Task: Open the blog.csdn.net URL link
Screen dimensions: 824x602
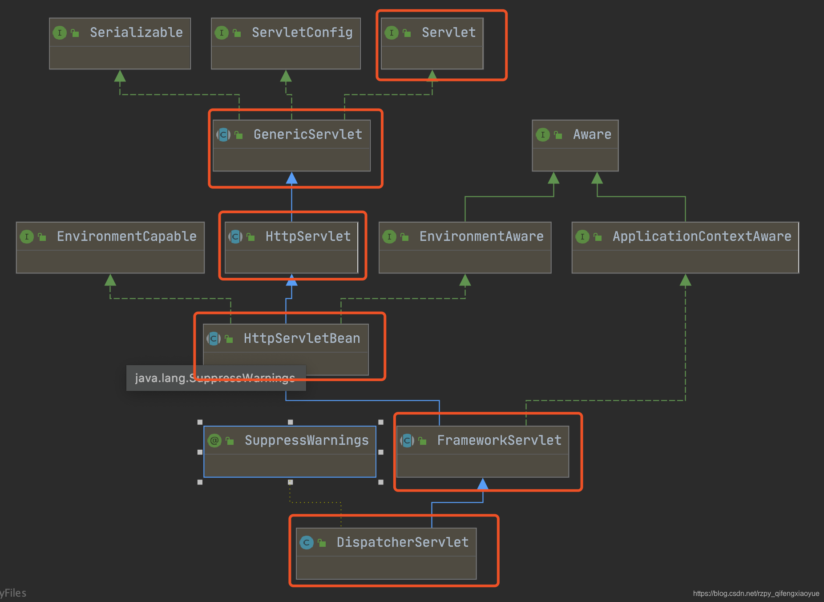Action: pyautogui.click(x=756, y=593)
